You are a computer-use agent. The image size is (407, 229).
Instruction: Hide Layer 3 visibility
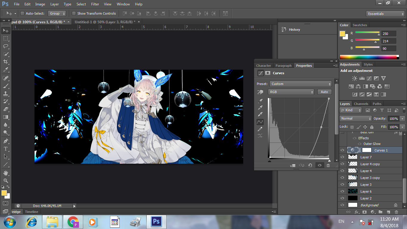342,185
